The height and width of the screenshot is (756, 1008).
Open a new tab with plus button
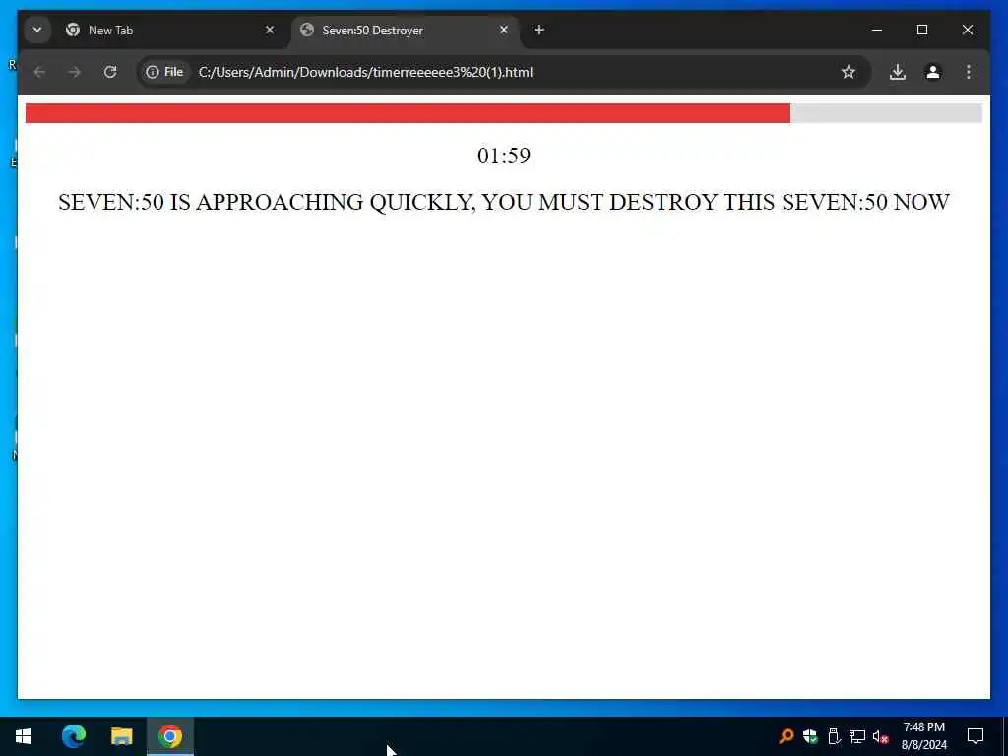coord(538,30)
